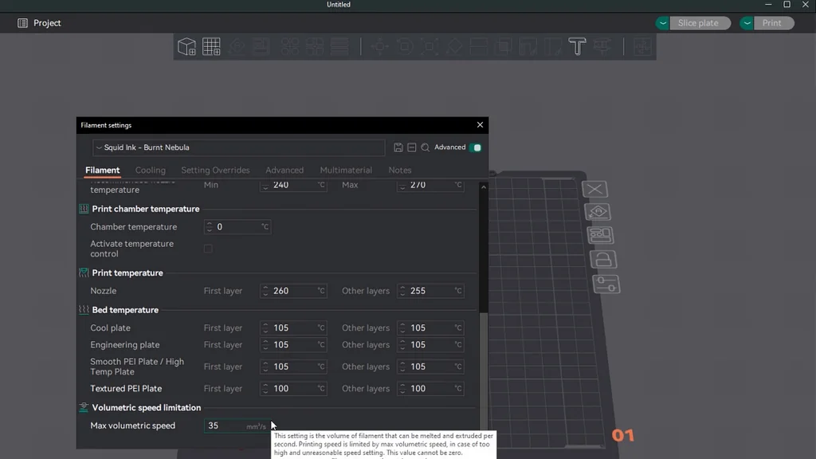Image resolution: width=816 pixels, height=459 pixels.
Task: Open the Setting Overrides tab
Action: click(x=215, y=171)
